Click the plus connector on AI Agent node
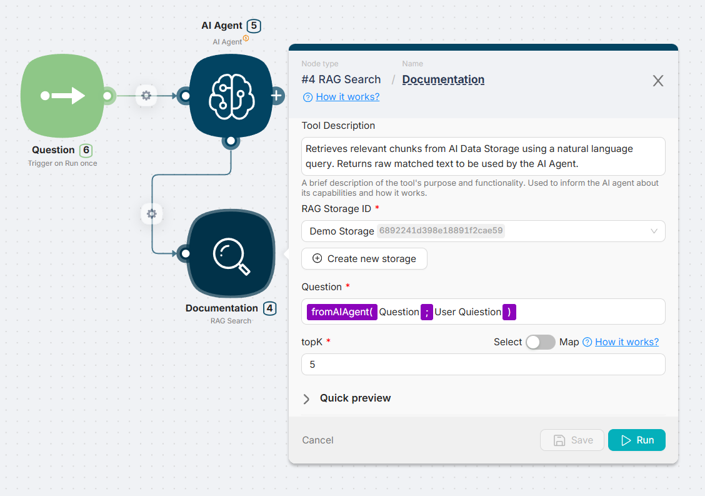Image resolution: width=705 pixels, height=496 pixels. pyautogui.click(x=277, y=96)
